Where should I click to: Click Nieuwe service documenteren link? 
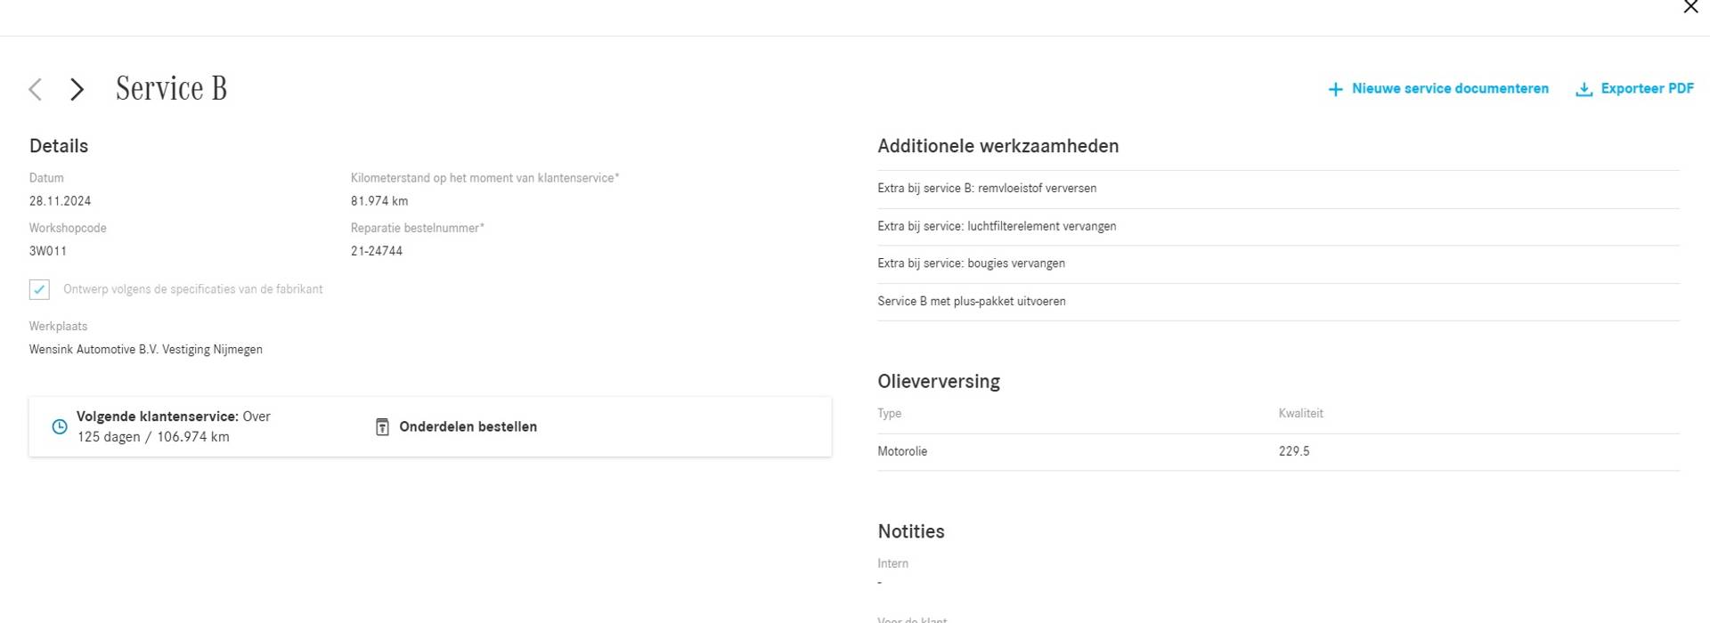[x=1449, y=89]
